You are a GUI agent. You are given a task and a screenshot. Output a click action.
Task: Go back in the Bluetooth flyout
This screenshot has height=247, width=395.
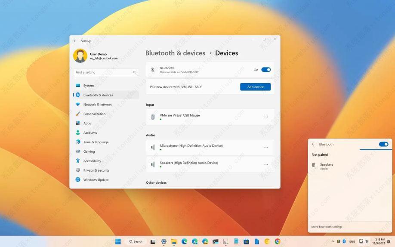[x=313, y=144]
